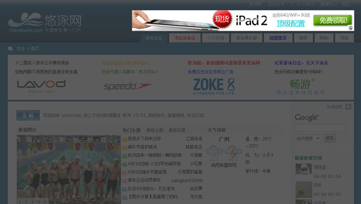This screenshot has height=204, width=361.
Task: Open 记录游泳日志，交天下泳友 link
Action: pyautogui.click(x=301, y=63)
